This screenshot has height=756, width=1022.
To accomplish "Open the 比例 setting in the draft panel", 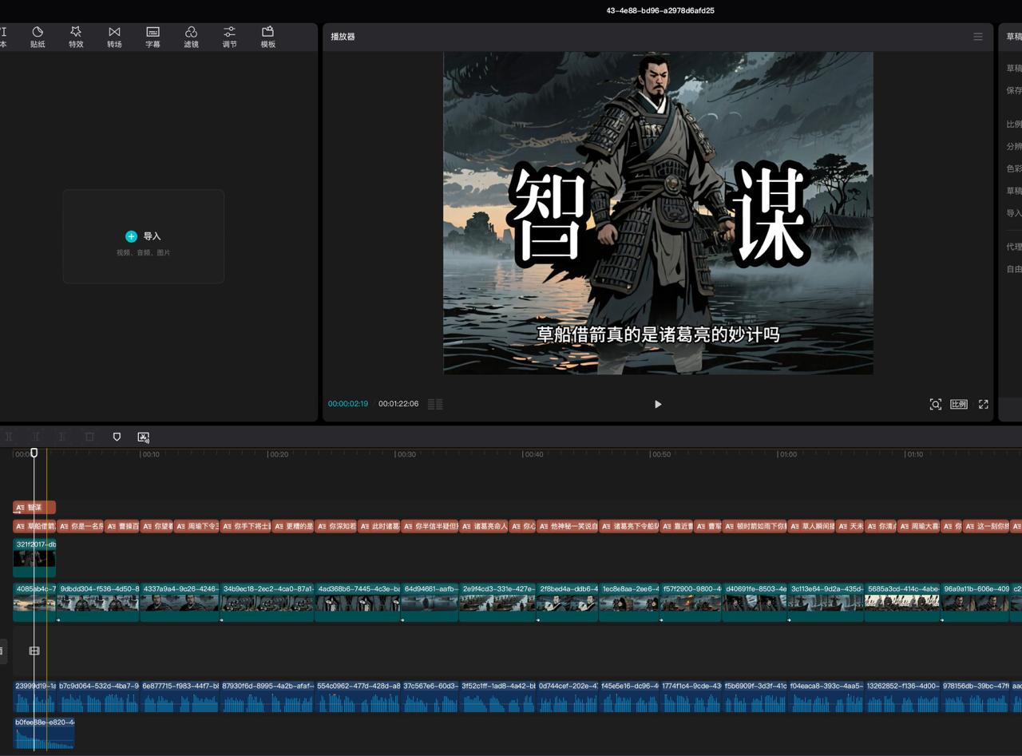I will (1012, 124).
